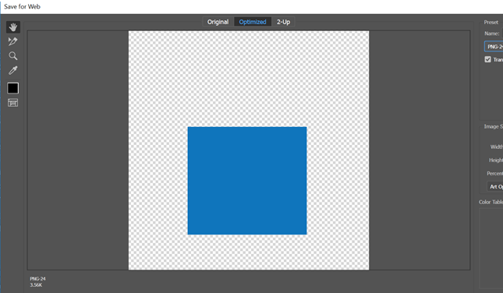503x293 pixels.
Task: Switch to the Original tab
Action: coord(218,22)
